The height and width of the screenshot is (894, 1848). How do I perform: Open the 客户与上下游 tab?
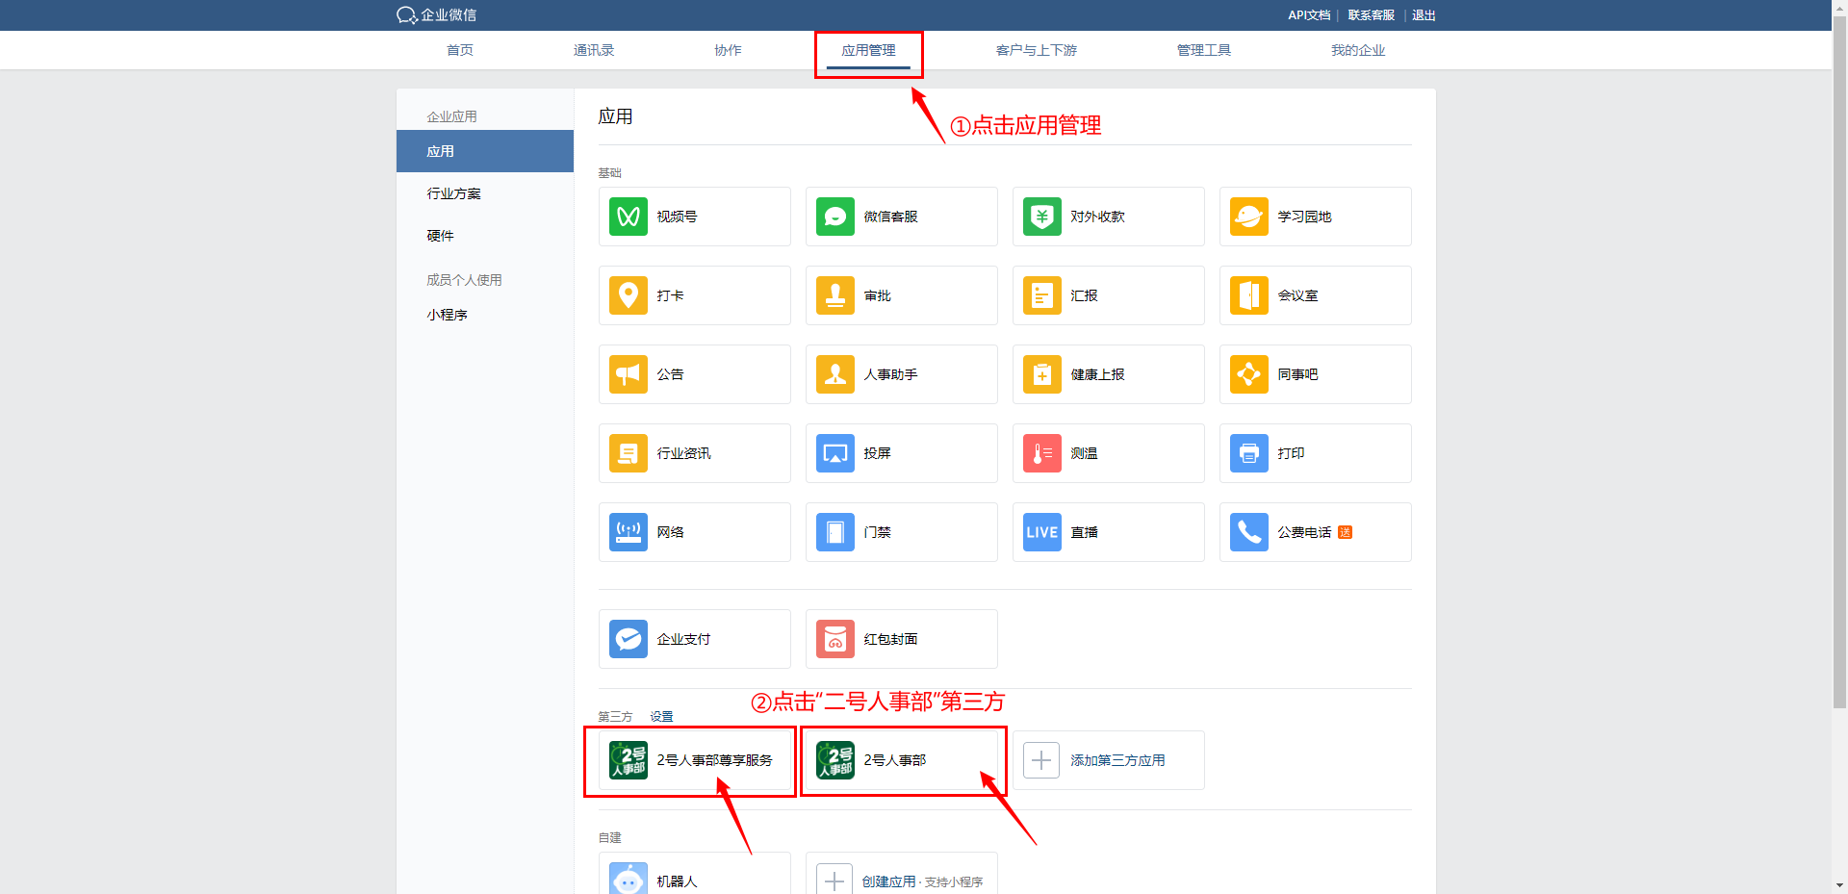1037,50
